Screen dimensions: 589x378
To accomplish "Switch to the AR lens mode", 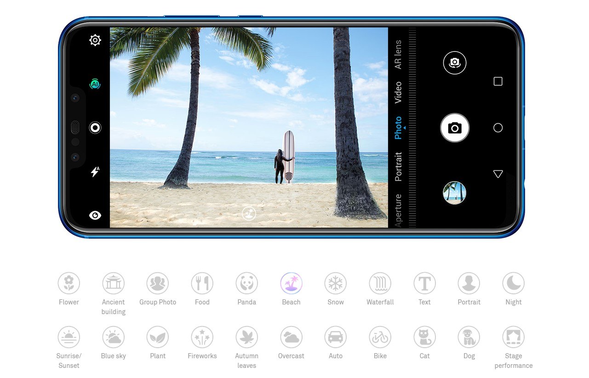I will pos(398,55).
